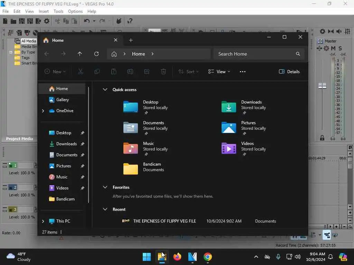Open Project Properties gear in VEGAS toolbar

click(x=47, y=21)
